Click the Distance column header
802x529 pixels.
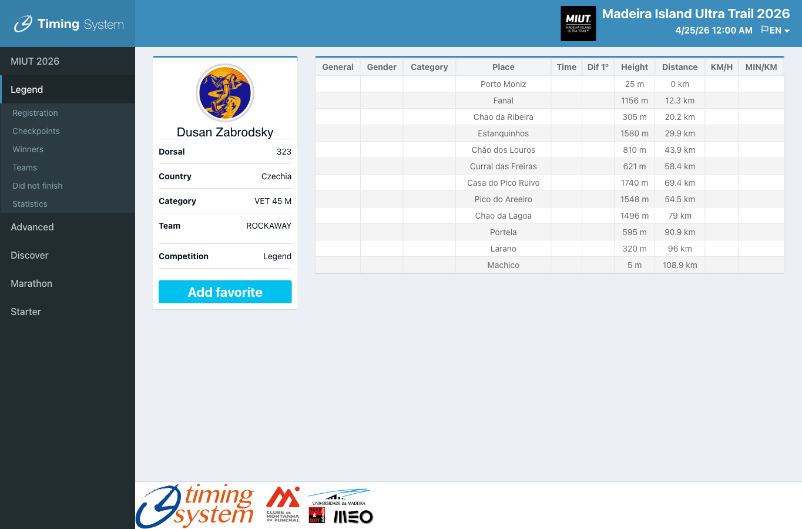click(679, 67)
